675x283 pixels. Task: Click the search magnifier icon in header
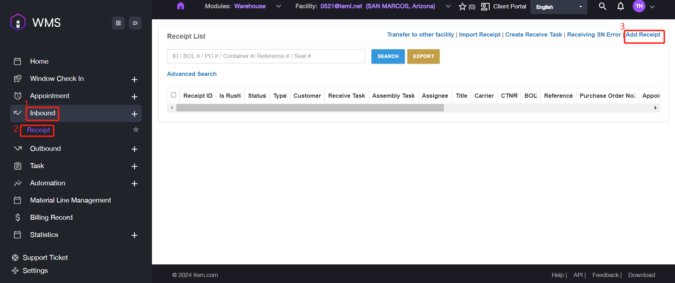(x=602, y=6)
